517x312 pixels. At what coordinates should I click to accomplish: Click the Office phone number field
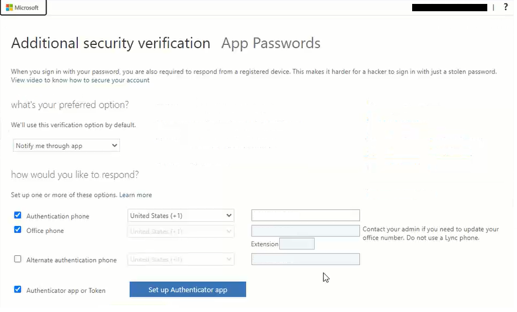point(305,231)
